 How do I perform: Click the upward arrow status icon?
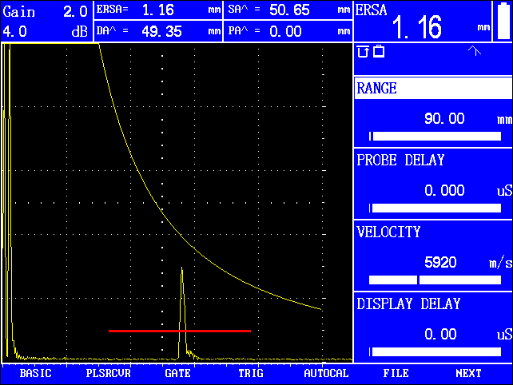[x=474, y=51]
